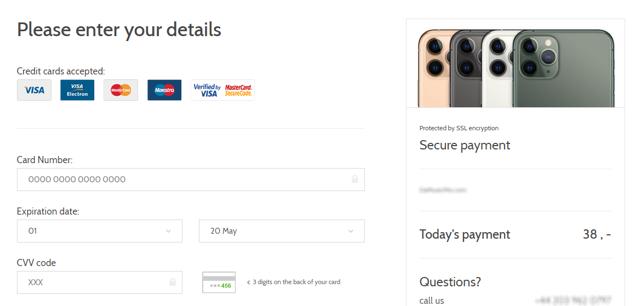Click the chevron arrow of month selector
The height and width of the screenshot is (306, 641).
(168, 231)
